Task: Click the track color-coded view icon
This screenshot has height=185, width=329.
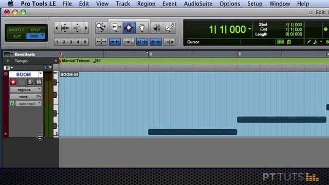Action: click(7, 67)
